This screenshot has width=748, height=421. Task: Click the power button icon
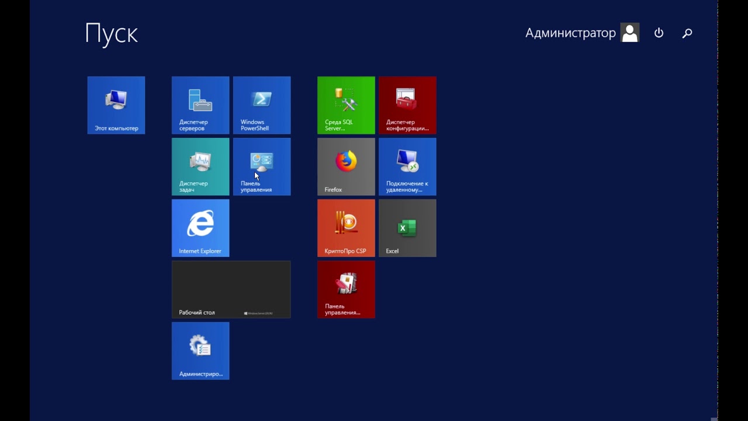pos(659,33)
